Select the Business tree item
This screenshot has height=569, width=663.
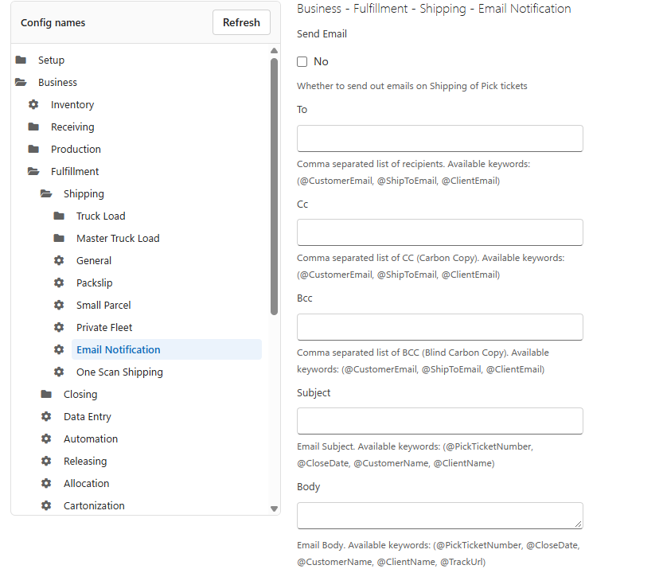(57, 83)
